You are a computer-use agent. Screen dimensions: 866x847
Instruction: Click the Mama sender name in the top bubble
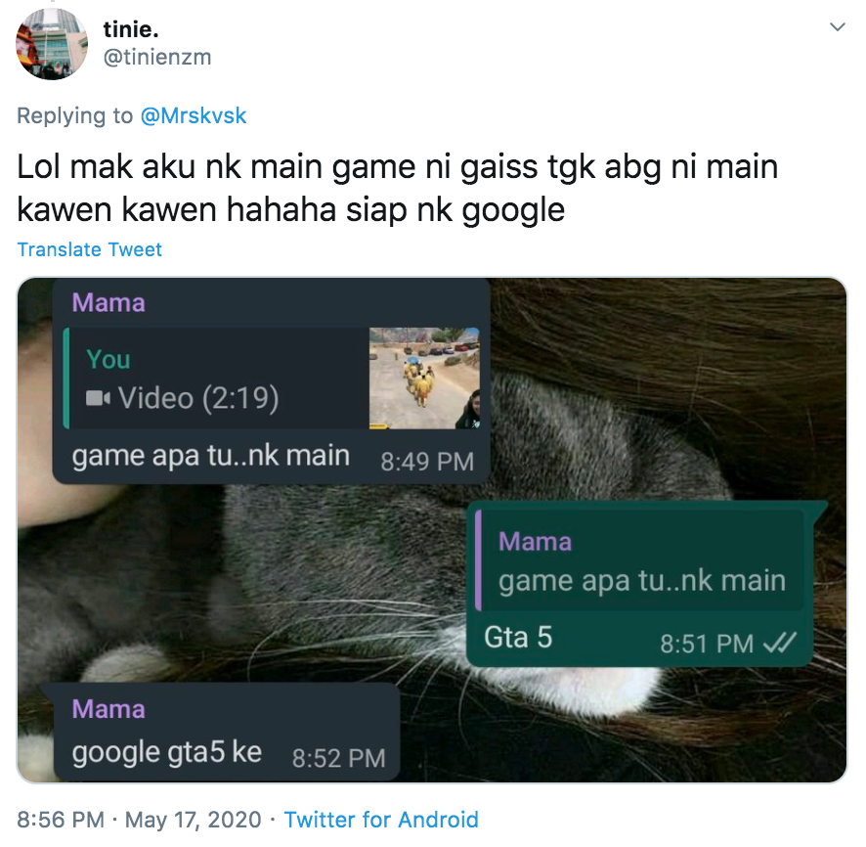click(x=108, y=303)
